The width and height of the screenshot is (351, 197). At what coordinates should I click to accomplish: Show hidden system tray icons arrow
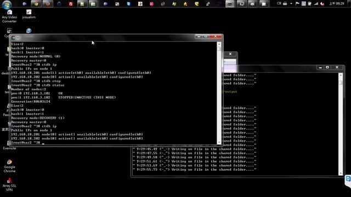pos(291,4)
